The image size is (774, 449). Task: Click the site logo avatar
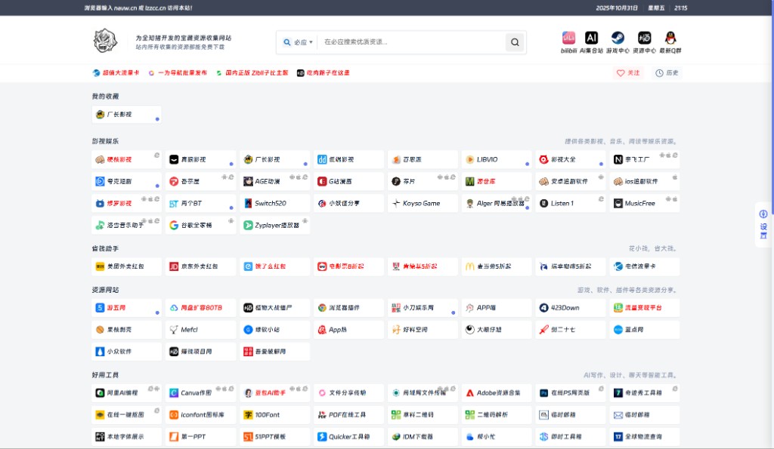point(105,41)
